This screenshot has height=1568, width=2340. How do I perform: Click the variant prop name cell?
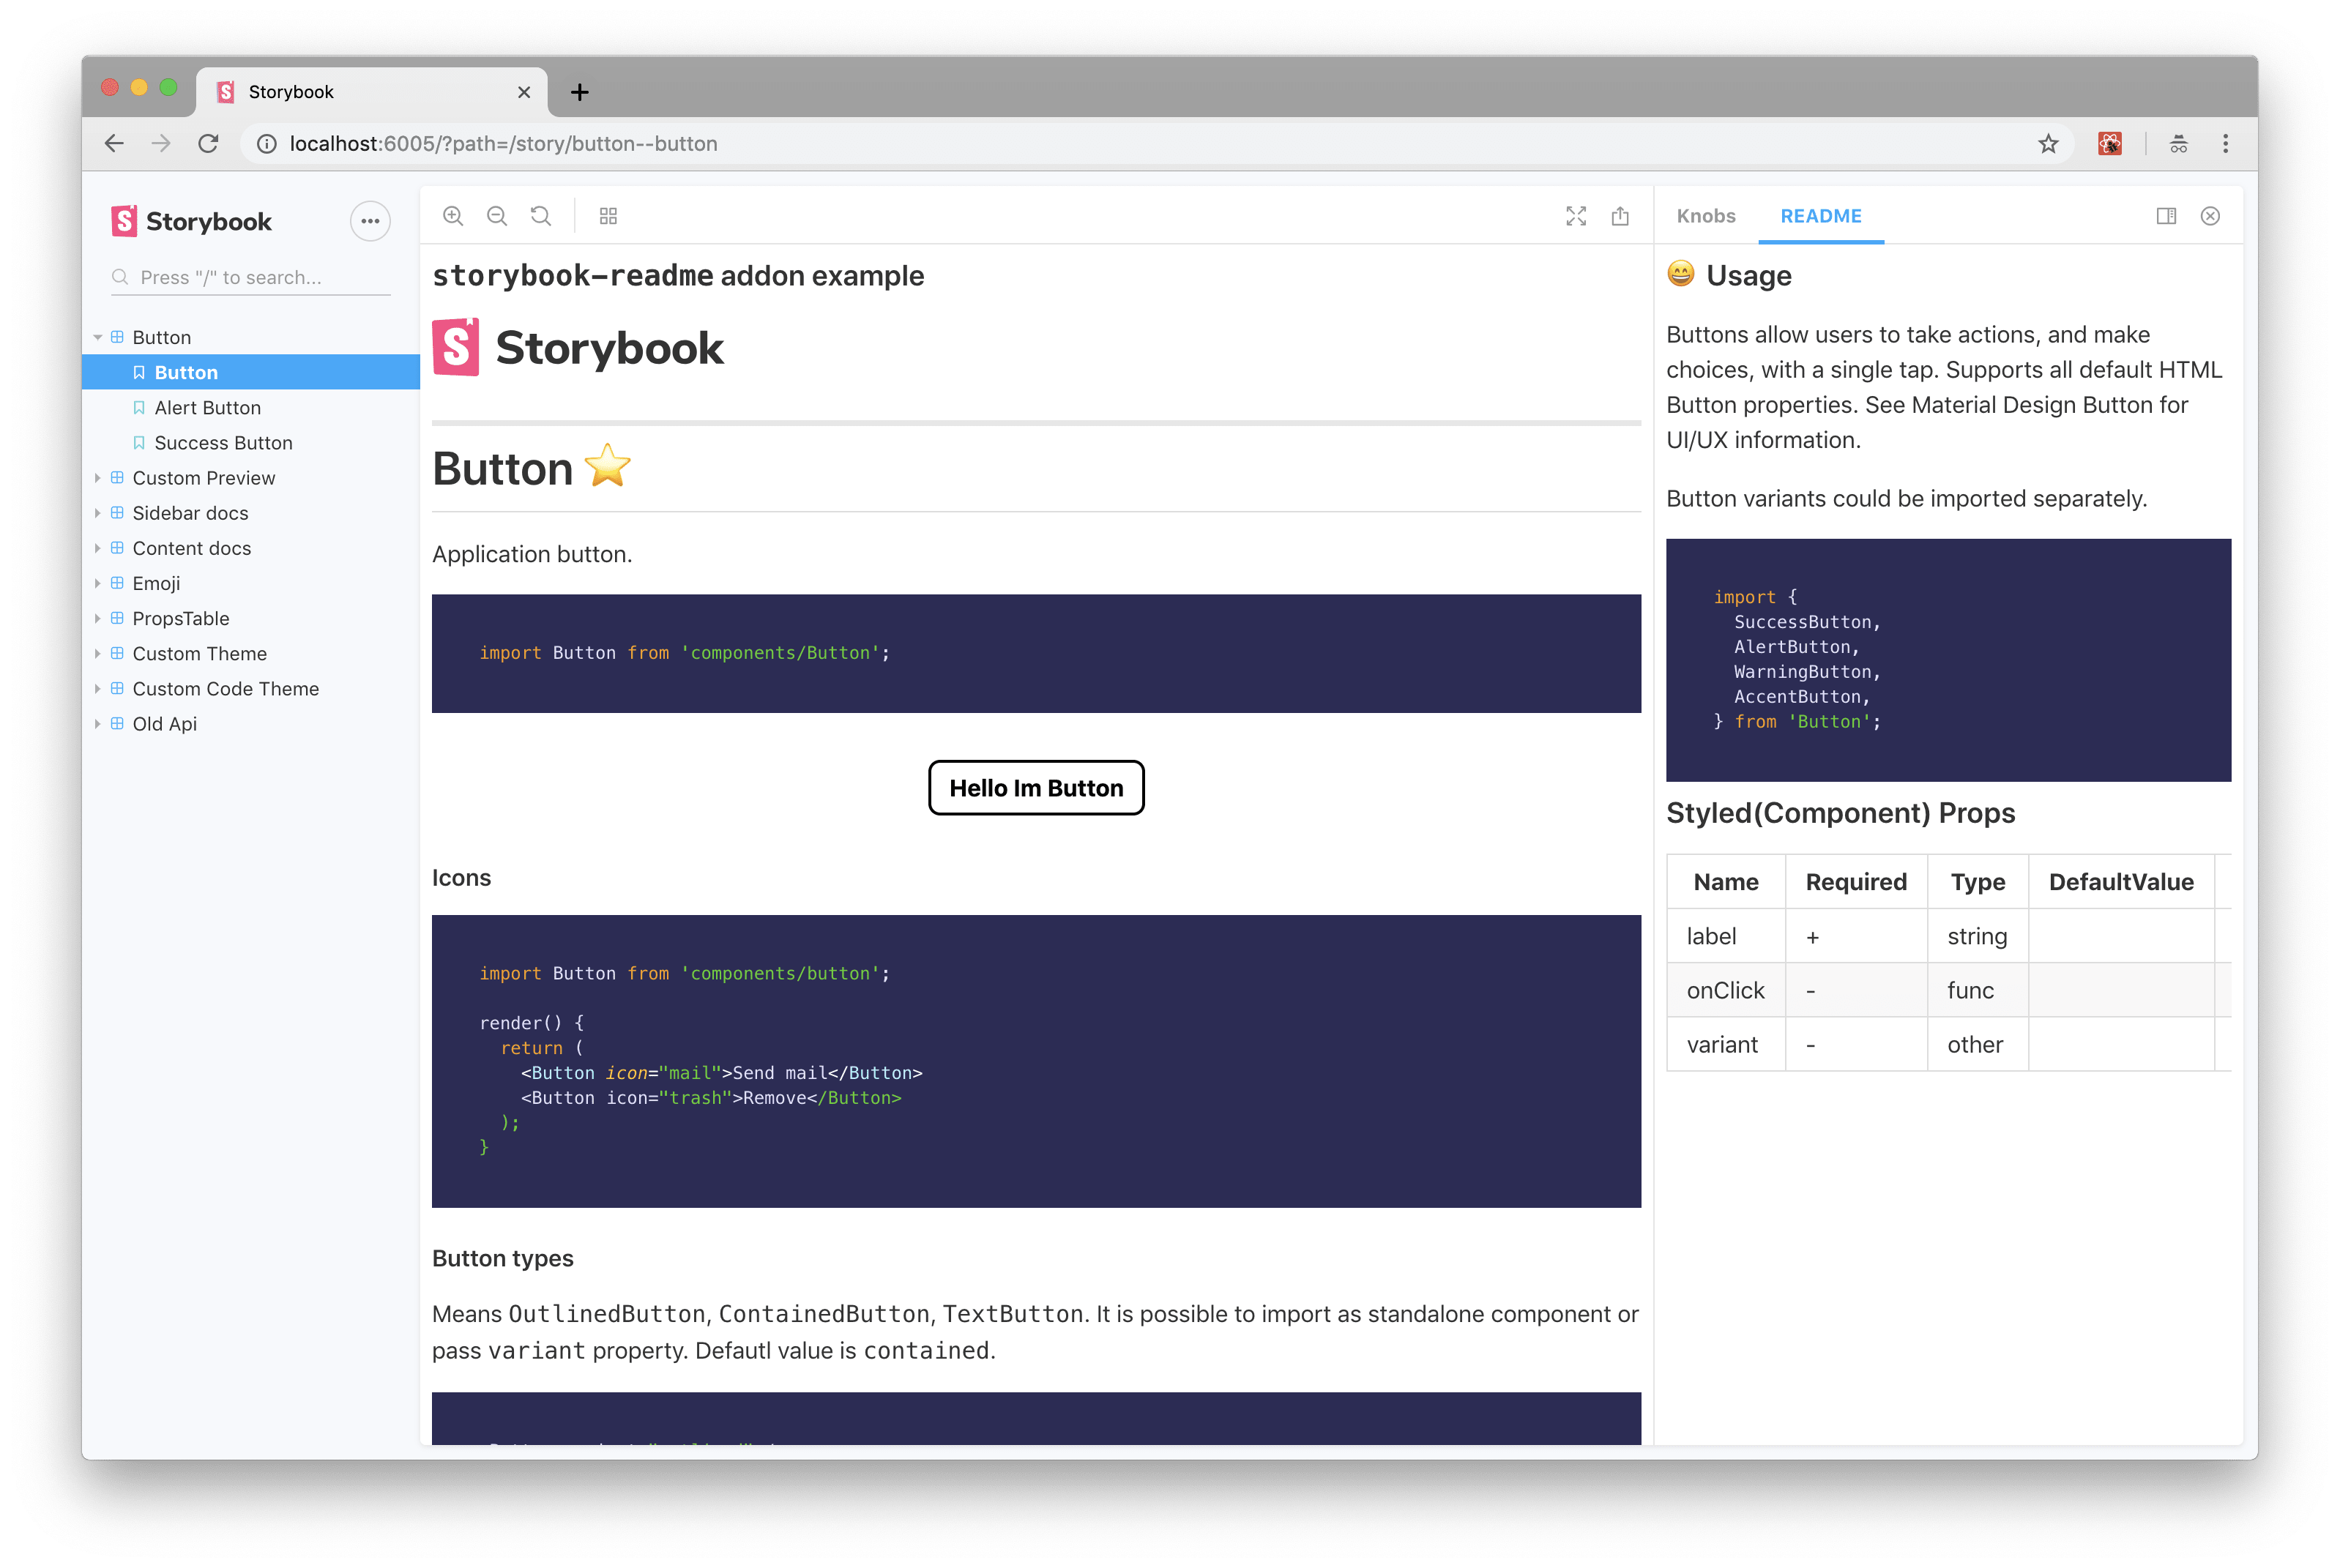[1726, 1044]
